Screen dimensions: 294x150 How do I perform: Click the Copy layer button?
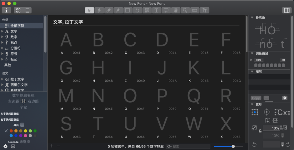pyautogui.click(x=256, y=98)
